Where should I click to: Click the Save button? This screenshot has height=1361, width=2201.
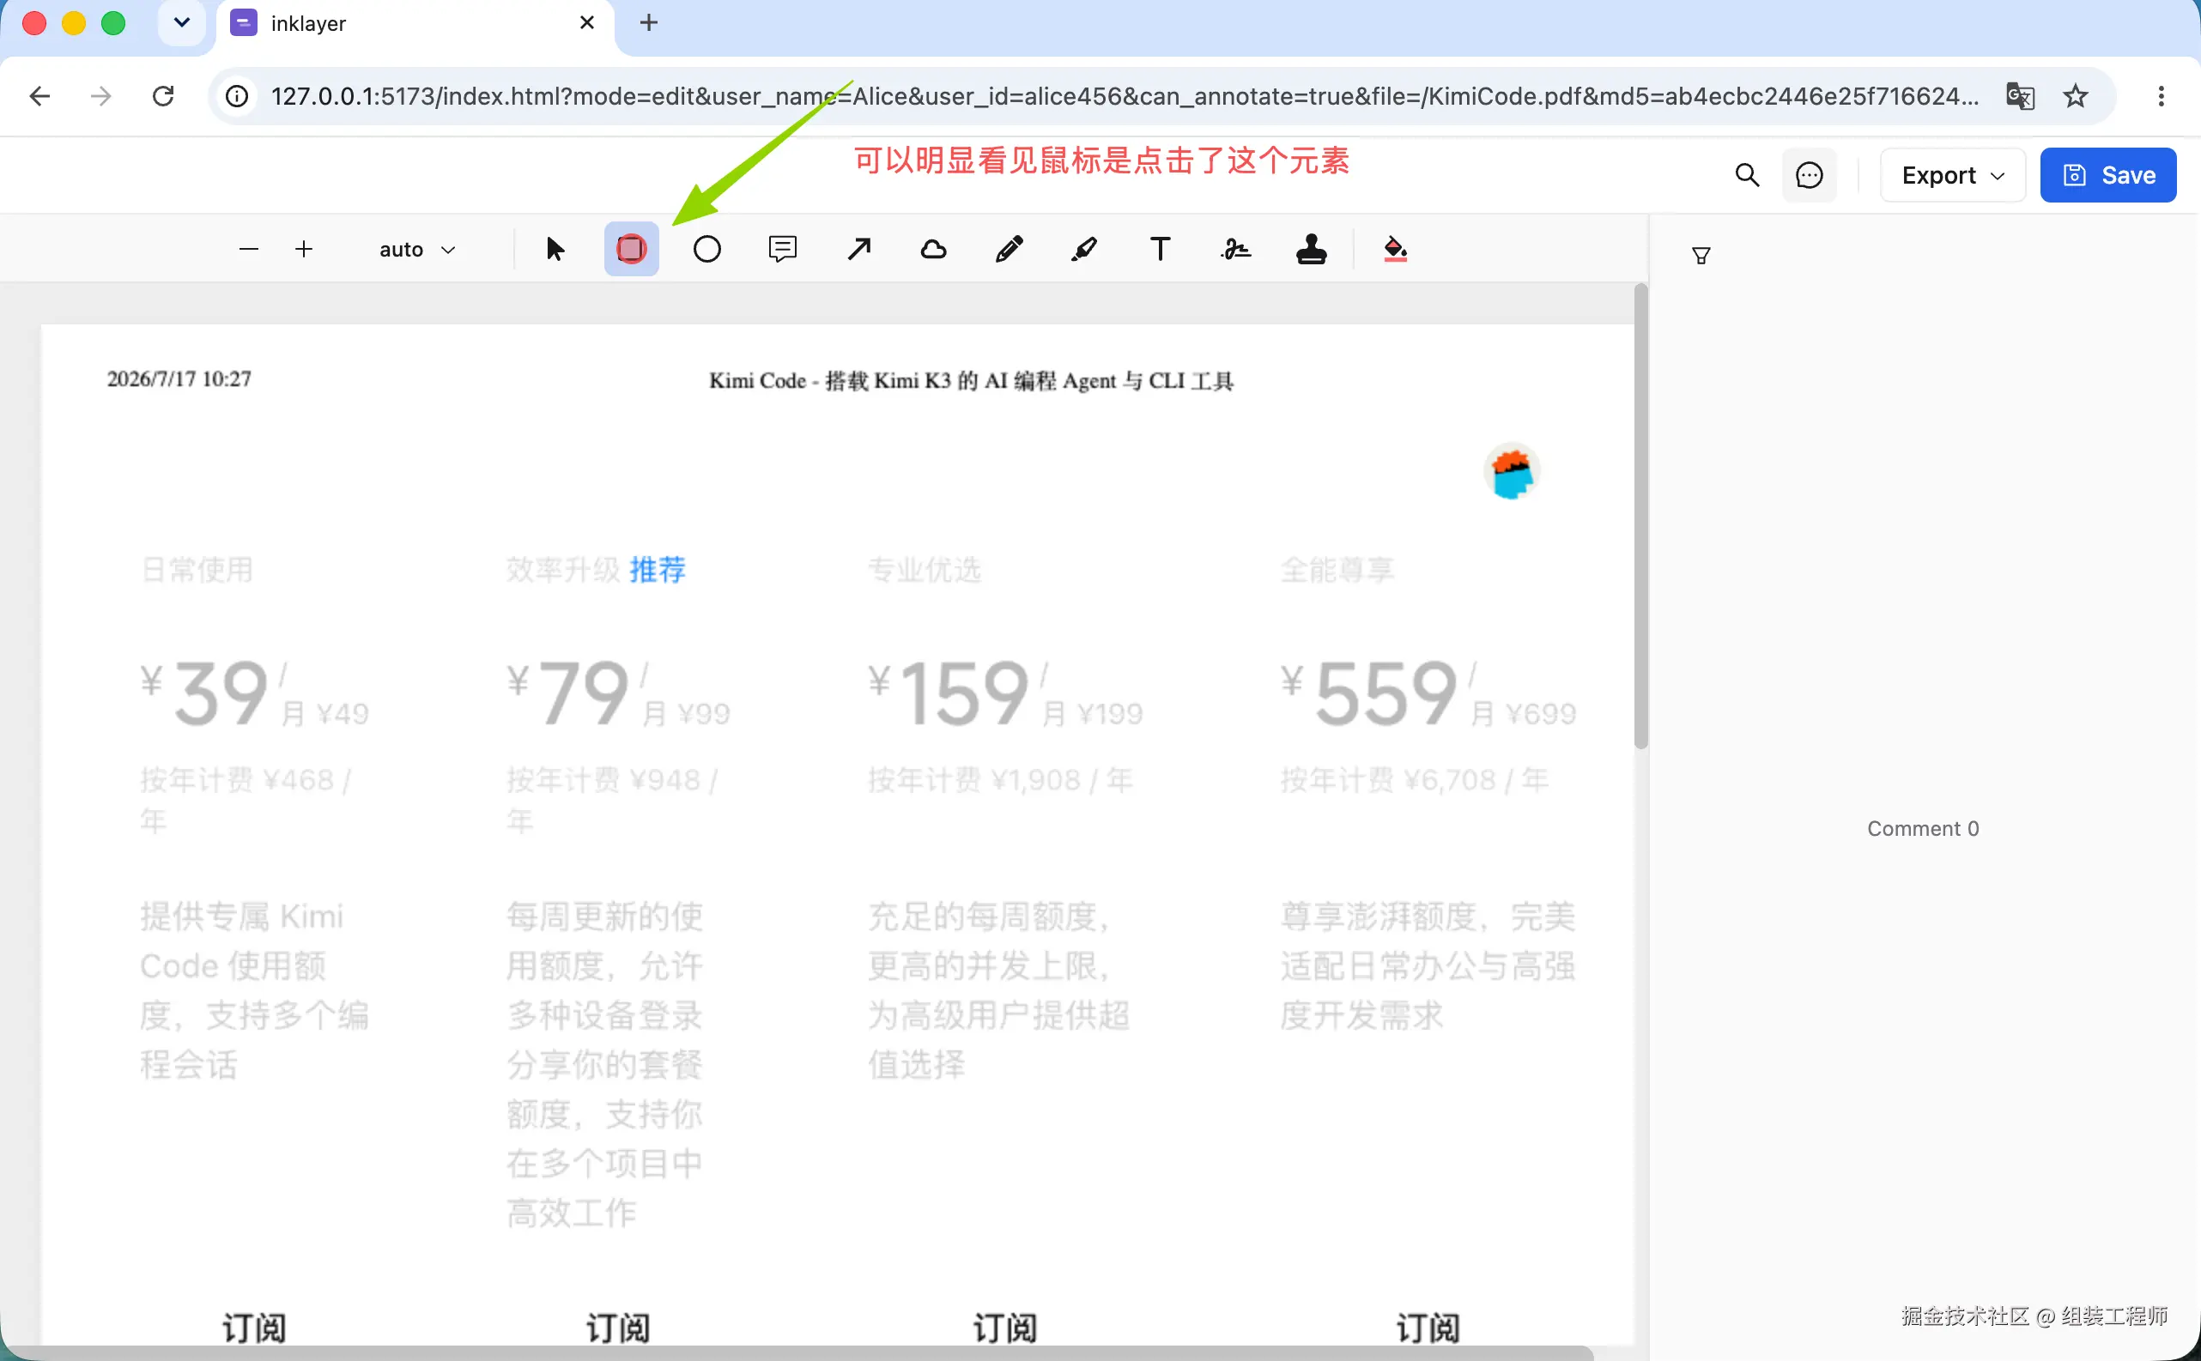point(2108,174)
